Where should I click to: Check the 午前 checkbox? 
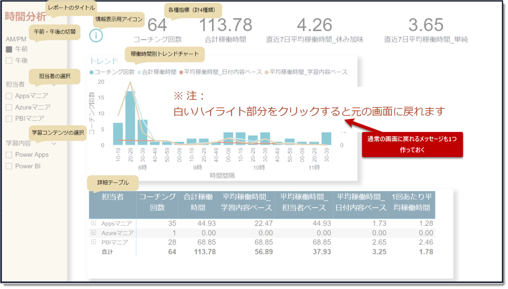9,50
